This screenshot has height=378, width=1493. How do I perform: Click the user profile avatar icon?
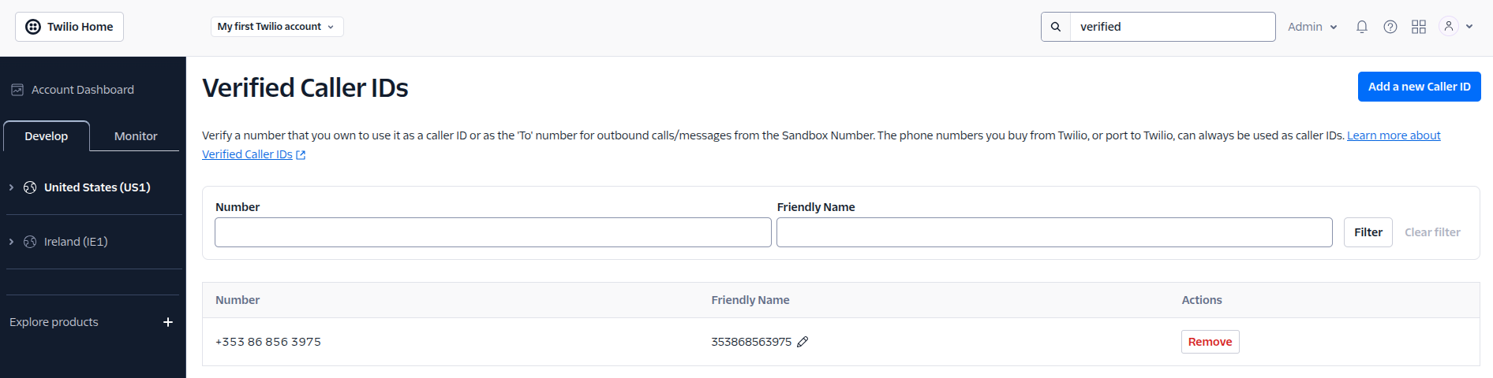click(x=1449, y=26)
